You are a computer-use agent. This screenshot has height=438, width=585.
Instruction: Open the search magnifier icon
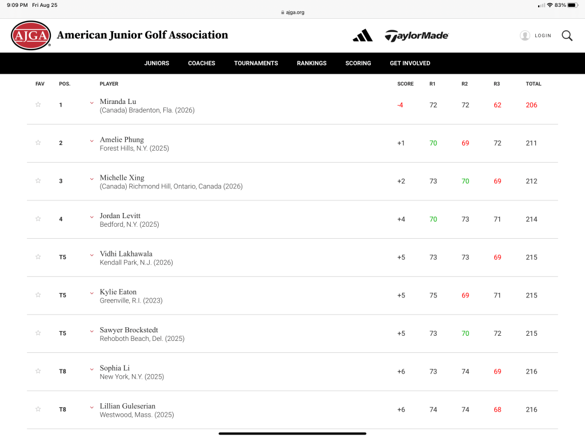[567, 35]
